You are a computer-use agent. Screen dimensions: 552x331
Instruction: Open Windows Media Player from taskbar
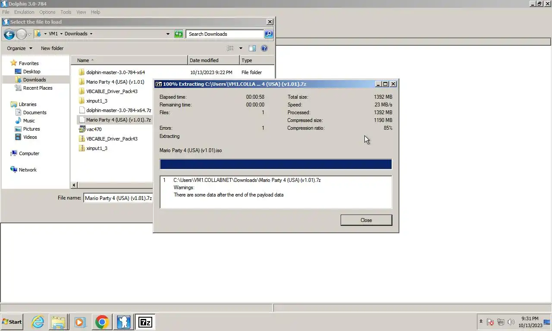click(80, 322)
